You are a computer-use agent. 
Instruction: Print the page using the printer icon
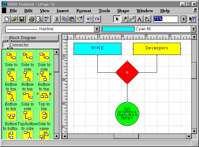pyautogui.click(x=32, y=19)
